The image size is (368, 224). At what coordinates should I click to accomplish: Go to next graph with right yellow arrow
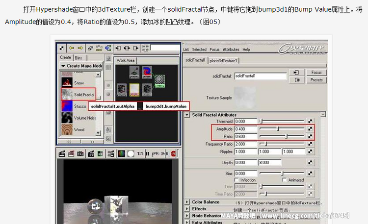click(x=80, y=48)
